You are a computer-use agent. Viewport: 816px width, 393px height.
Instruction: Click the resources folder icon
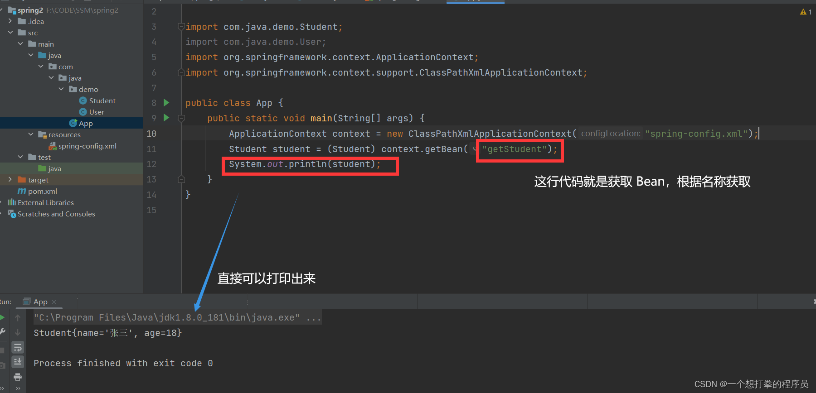(42, 134)
